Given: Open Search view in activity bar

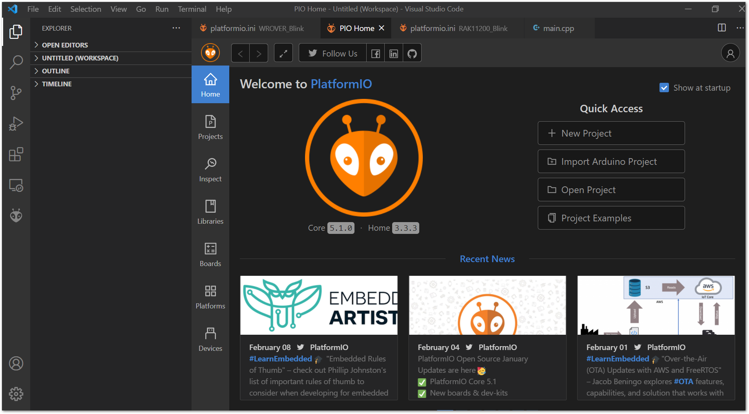Looking at the screenshot, I should coord(16,62).
